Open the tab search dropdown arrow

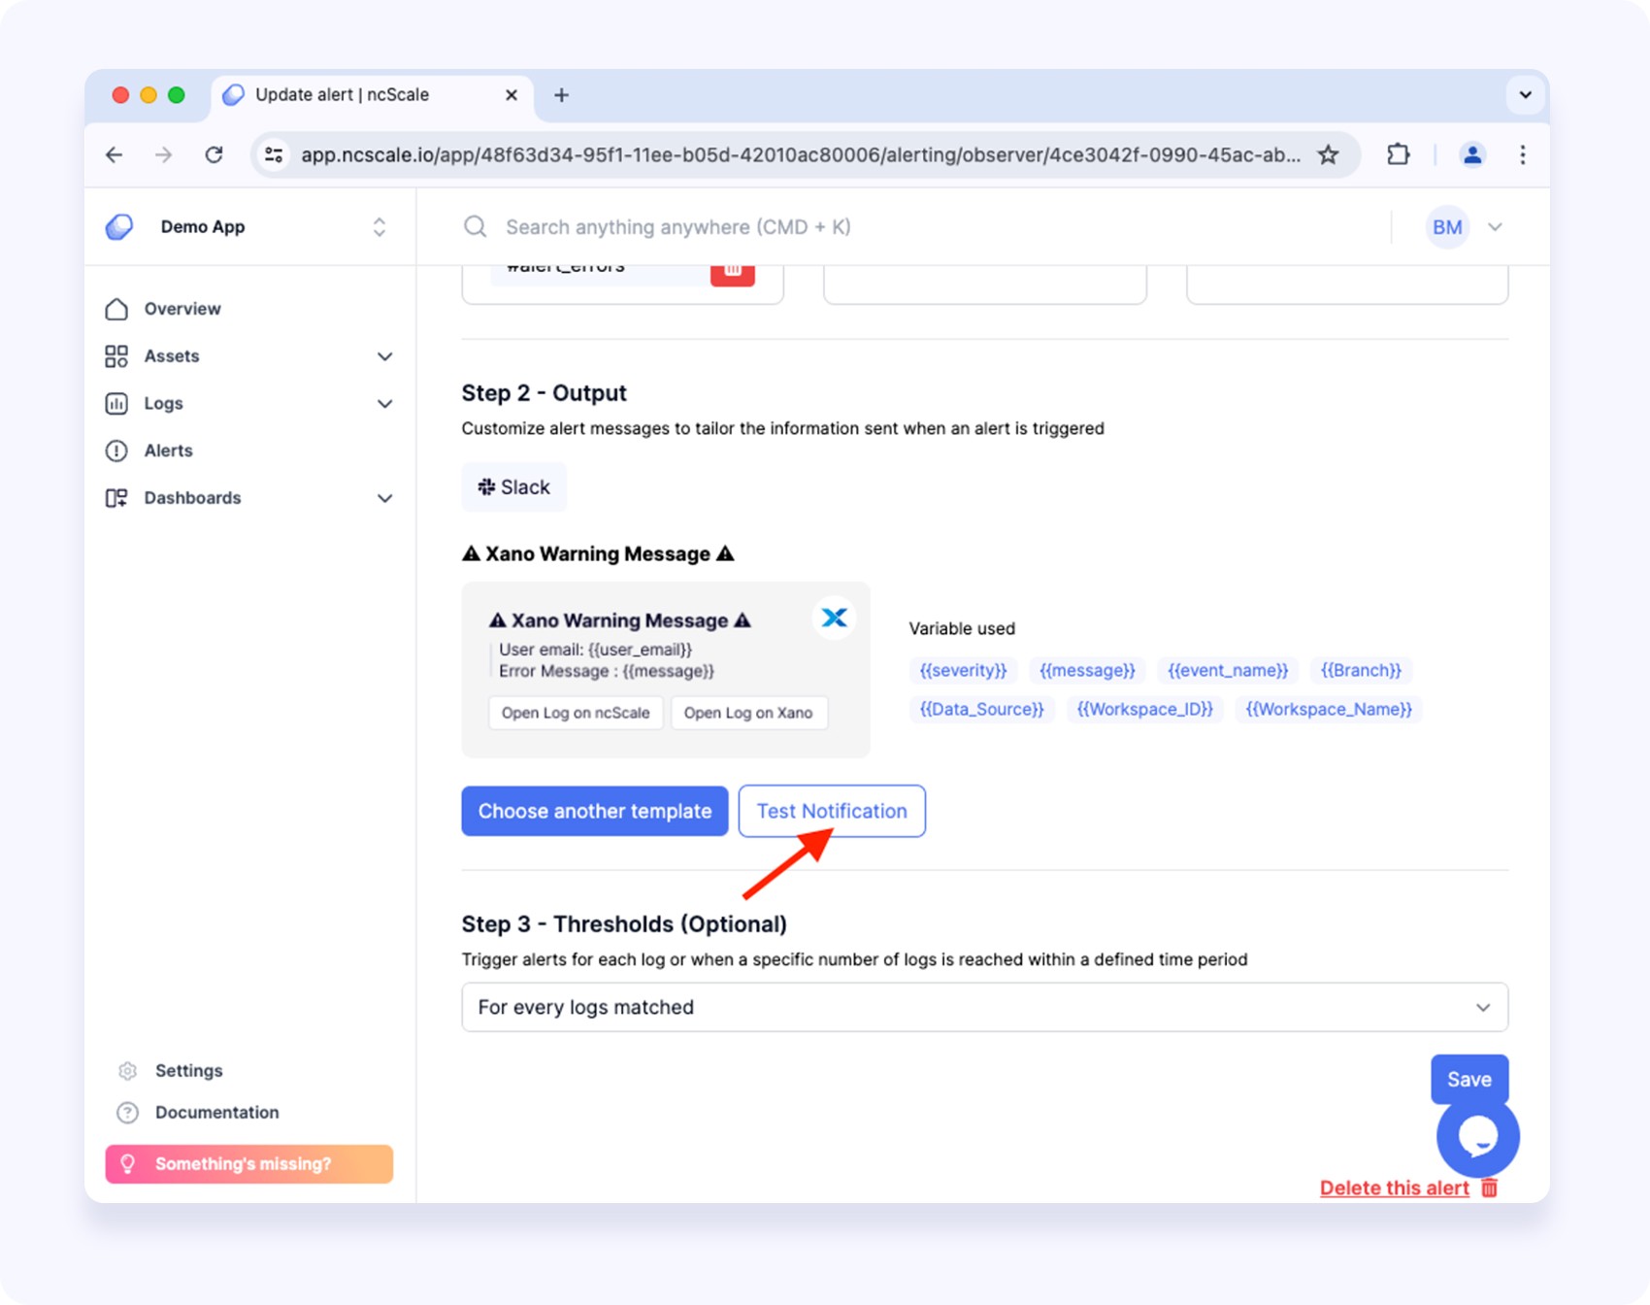1526,95
